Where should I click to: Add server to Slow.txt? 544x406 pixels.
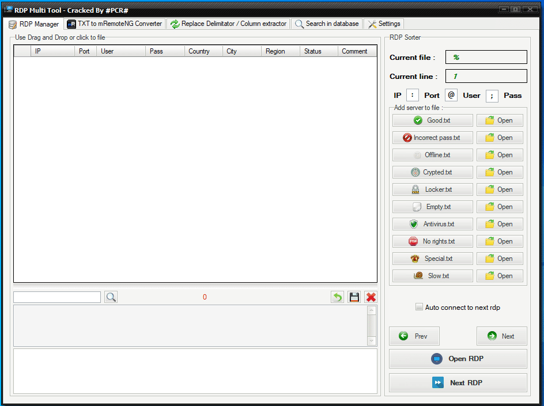click(432, 276)
